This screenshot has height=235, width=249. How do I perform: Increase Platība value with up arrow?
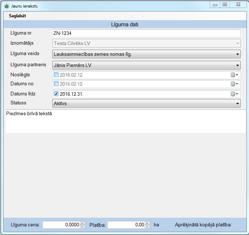pos(147,223)
